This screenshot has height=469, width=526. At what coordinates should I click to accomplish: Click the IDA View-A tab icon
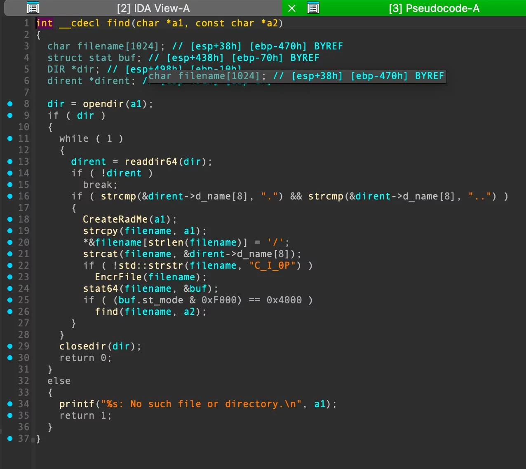[33, 8]
